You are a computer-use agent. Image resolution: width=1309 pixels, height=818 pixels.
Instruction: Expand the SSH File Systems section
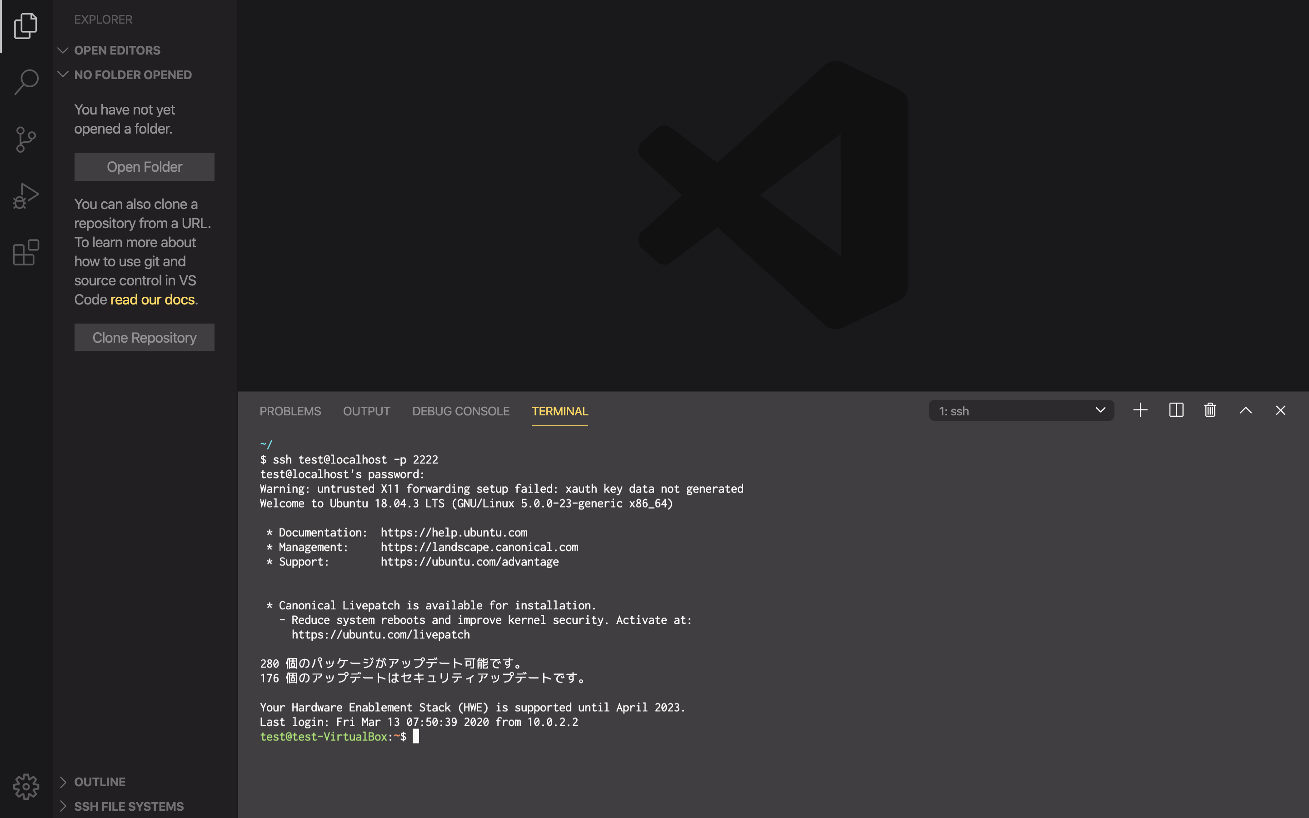pos(129,806)
